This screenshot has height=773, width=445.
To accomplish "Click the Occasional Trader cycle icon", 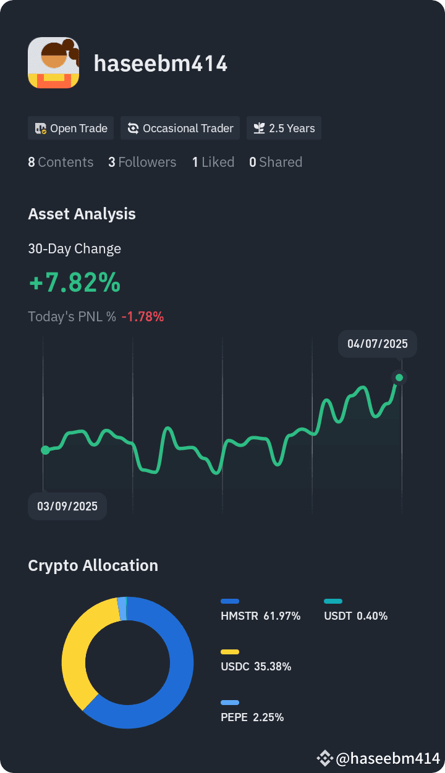I will click(133, 129).
